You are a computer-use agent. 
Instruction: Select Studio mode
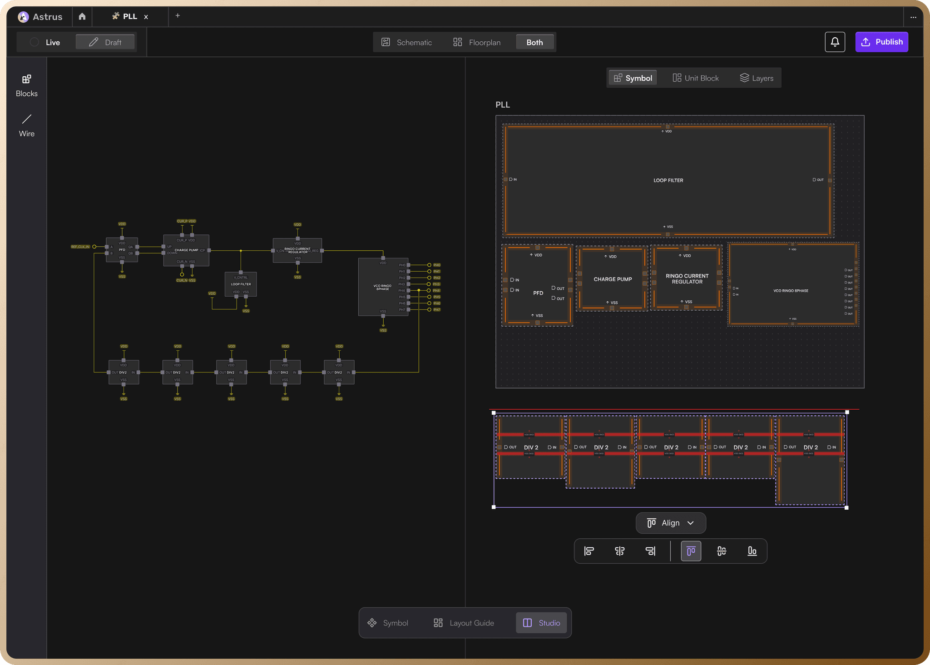(541, 623)
